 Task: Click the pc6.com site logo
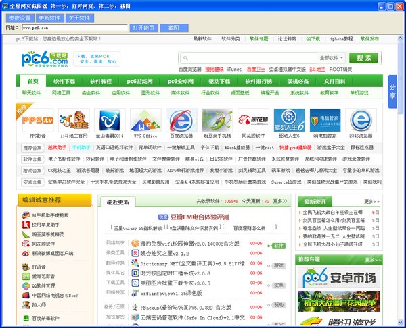tap(45, 59)
